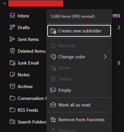Click the Empty folder eraser icon

53,90
